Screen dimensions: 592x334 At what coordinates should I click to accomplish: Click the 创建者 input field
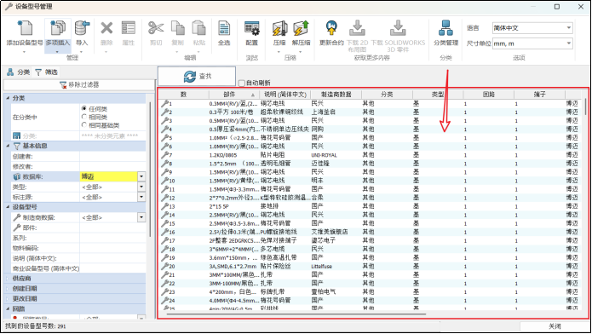click(x=112, y=156)
